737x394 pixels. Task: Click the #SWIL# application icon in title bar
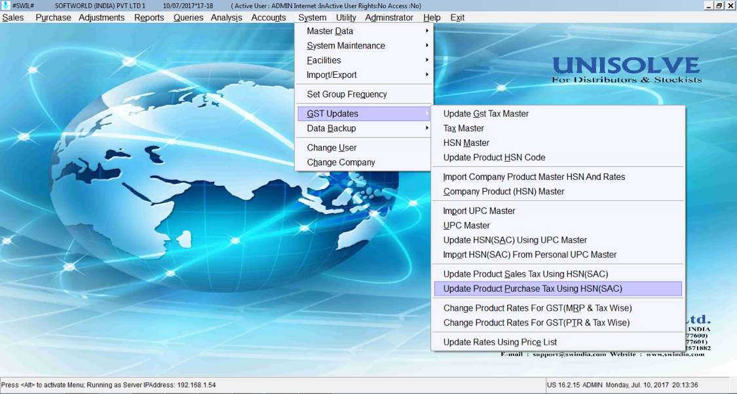pos(6,6)
